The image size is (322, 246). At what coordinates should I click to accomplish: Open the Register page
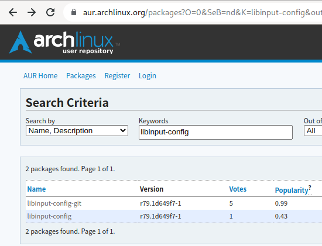pos(117,75)
